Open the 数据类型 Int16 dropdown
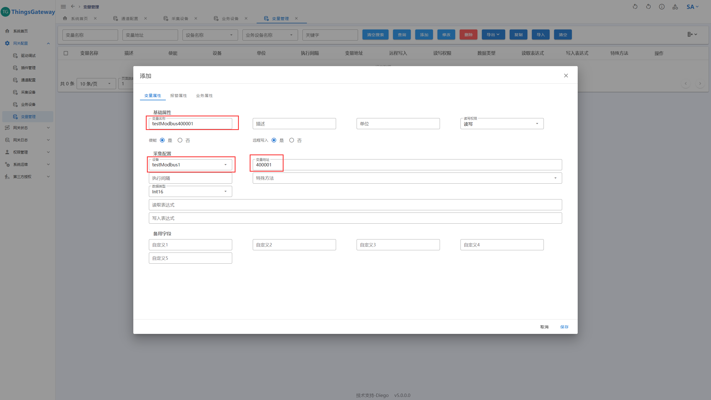The width and height of the screenshot is (711, 400). [x=190, y=192]
